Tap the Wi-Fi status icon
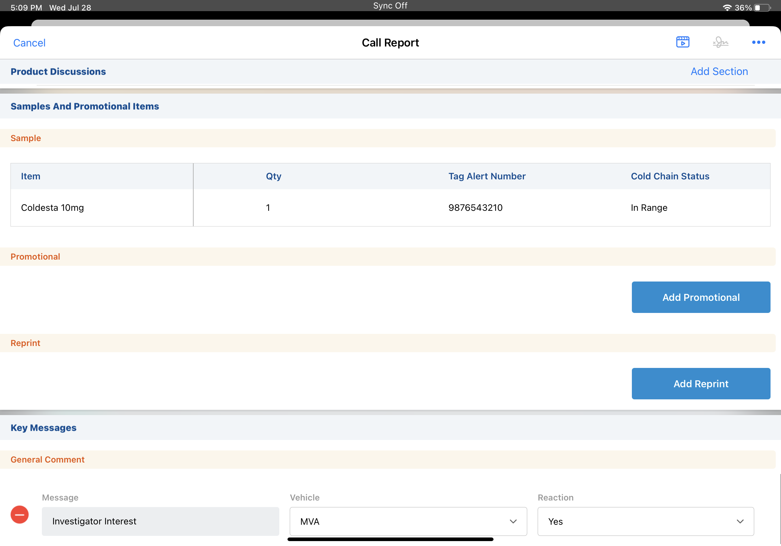Image resolution: width=781 pixels, height=546 pixels. (727, 8)
